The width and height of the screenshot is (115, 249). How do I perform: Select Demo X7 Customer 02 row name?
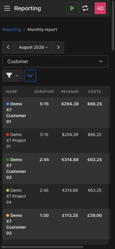pos(16,168)
